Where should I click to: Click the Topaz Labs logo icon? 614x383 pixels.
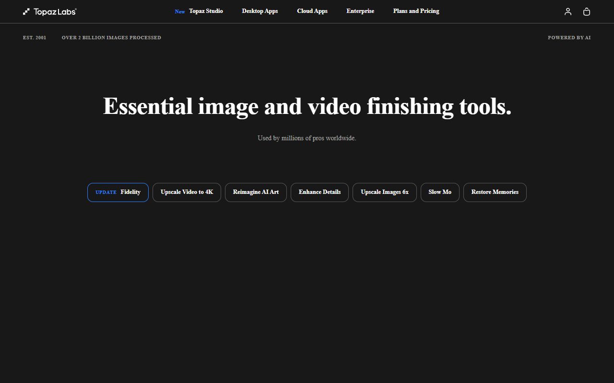click(x=26, y=11)
